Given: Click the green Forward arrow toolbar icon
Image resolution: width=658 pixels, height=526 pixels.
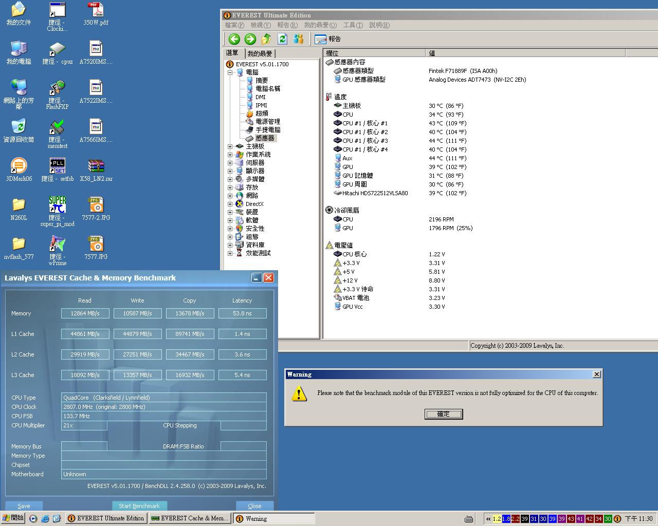Looking at the screenshot, I should [250, 39].
